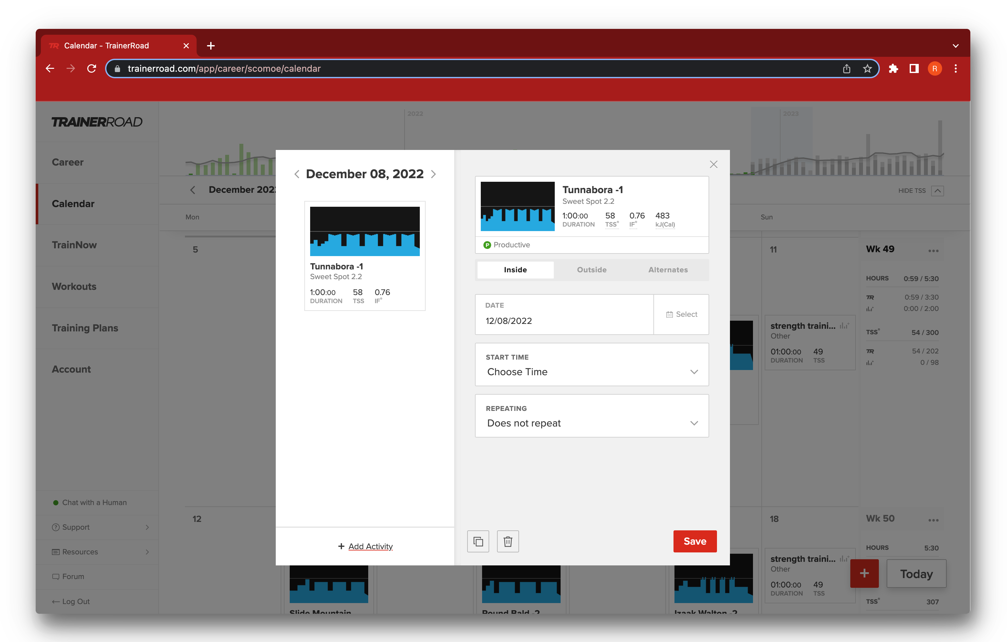Viewport: 1007px width, 642px height.
Task: Open the browser extensions puzzle icon
Action: (893, 68)
